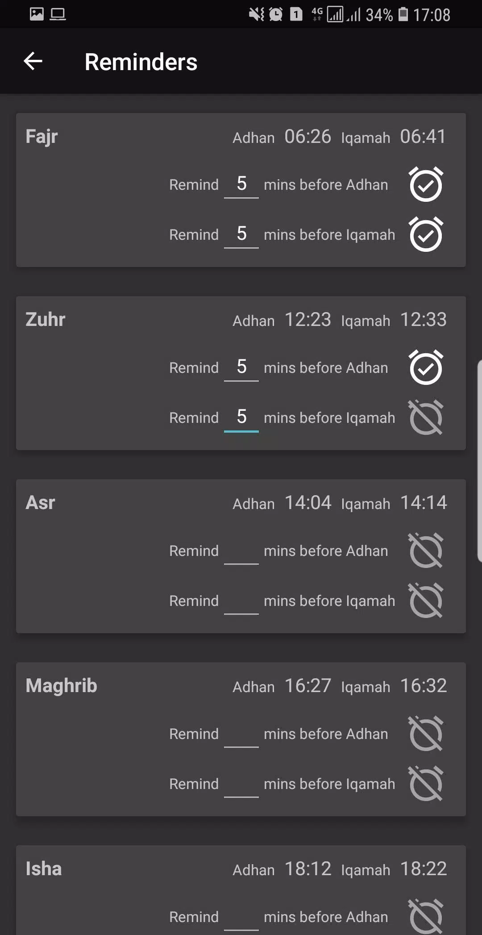The image size is (482, 935).
Task: Enable Maghrib Adhan reminder alarm
Action: tap(426, 734)
